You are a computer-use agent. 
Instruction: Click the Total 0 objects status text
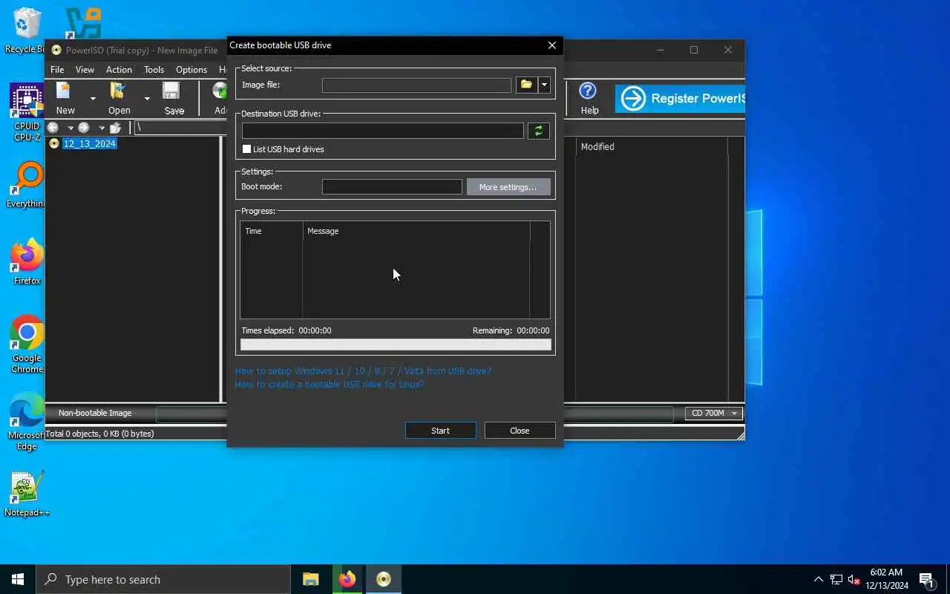coord(100,434)
